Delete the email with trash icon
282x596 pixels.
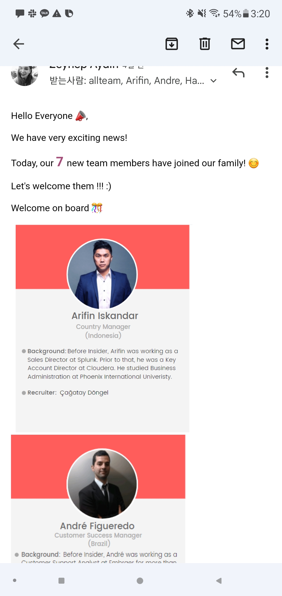205,44
